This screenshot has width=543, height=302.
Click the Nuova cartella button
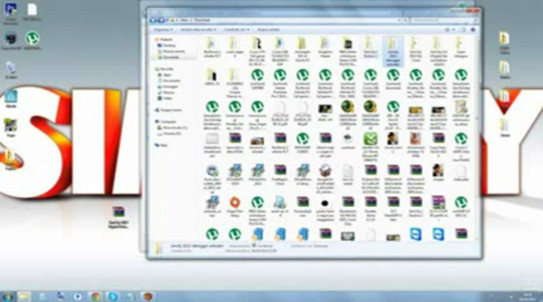[268, 30]
